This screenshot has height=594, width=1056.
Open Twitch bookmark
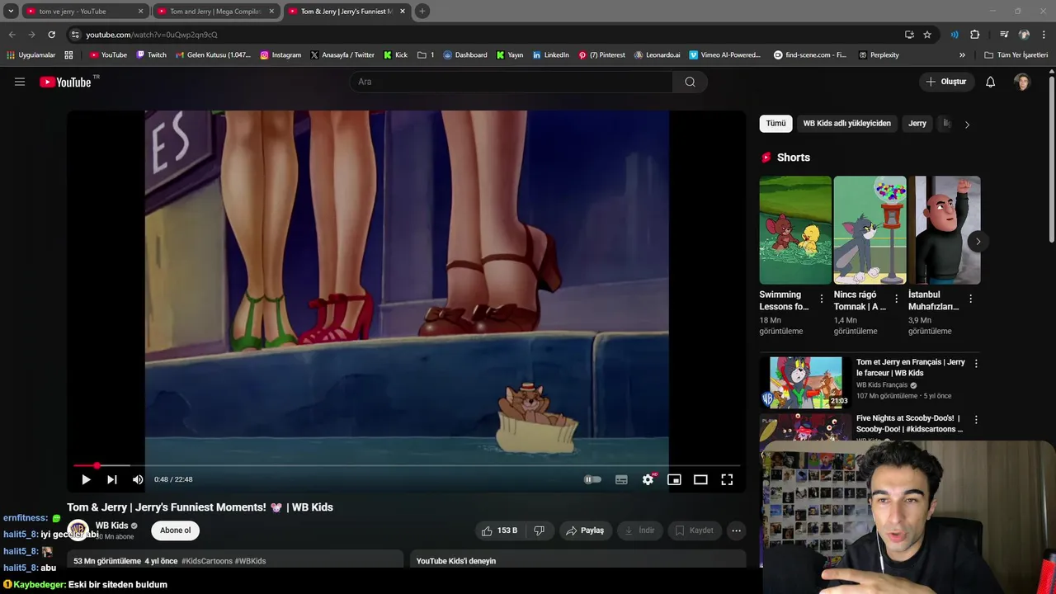tap(151, 55)
